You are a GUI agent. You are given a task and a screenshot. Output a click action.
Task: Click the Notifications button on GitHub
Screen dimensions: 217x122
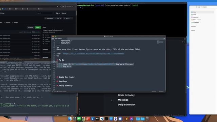point(49,18)
